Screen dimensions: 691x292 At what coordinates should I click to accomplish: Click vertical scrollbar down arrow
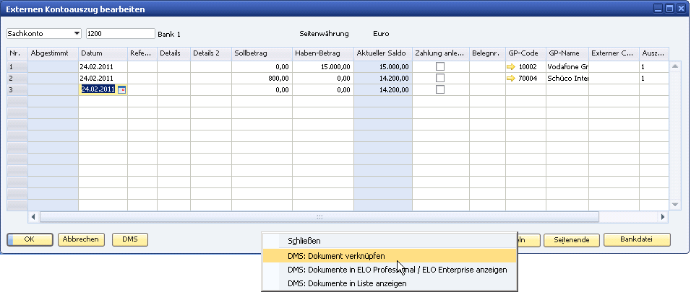674,205
